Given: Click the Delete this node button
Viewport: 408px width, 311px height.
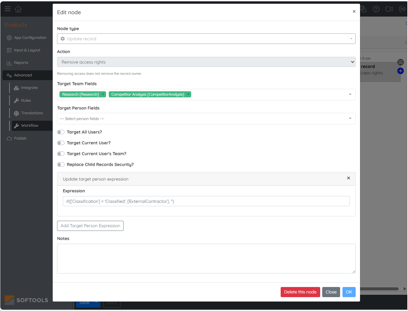Looking at the screenshot, I should coord(300,292).
